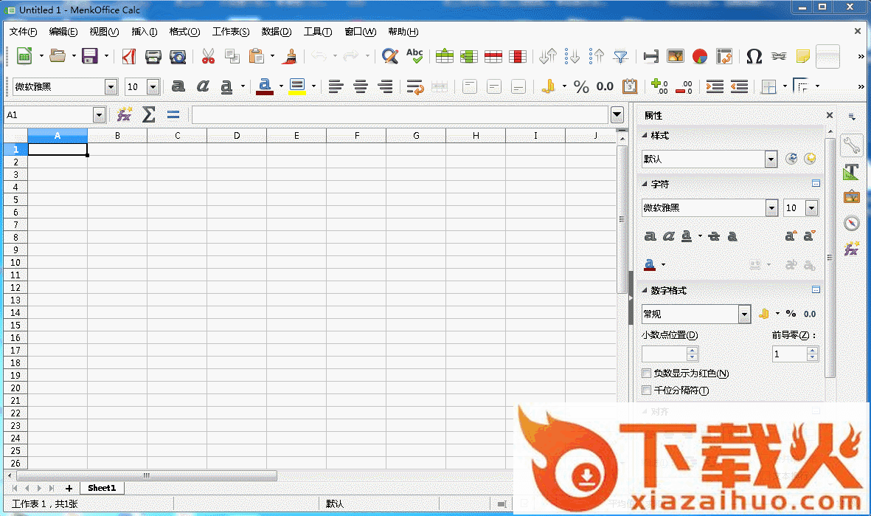Image resolution: width=871 pixels, height=516 pixels.
Task: Click the horizontal scrollbar thumb
Action: 147,475
